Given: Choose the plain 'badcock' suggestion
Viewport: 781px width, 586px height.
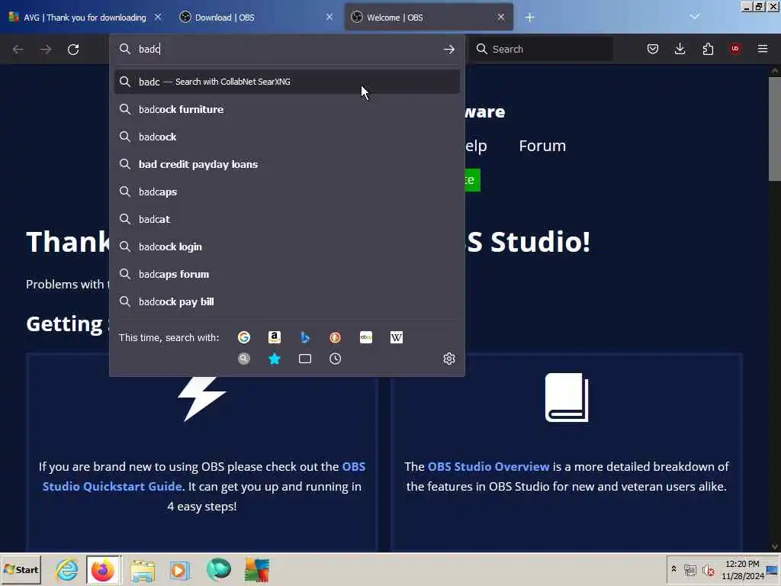Looking at the screenshot, I should [287, 137].
